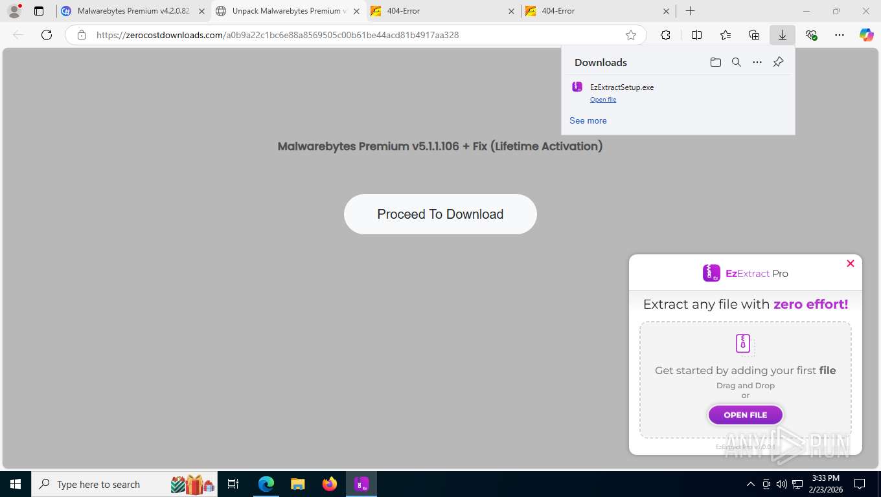Toggle the Downloads toolbar button
The width and height of the screenshot is (881, 497).
(x=783, y=35)
